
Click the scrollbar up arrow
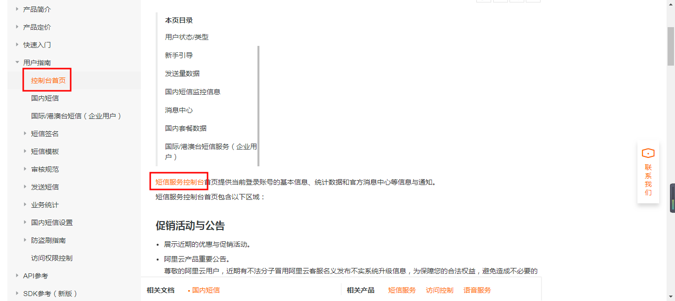(x=671, y=4)
